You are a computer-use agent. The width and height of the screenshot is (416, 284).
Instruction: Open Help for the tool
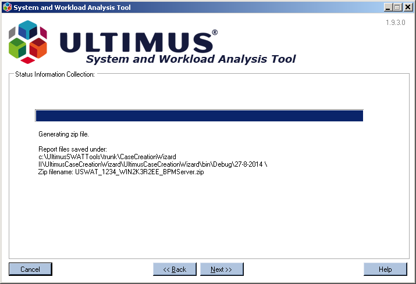pos(385,269)
